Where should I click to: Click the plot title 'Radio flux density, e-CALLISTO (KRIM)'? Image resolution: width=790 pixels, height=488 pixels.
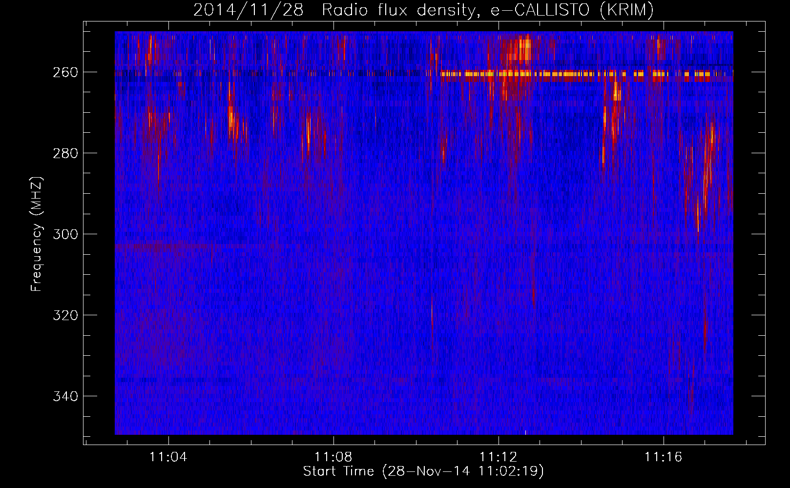(x=487, y=10)
